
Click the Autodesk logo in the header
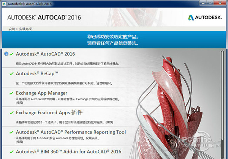point(205,17)
